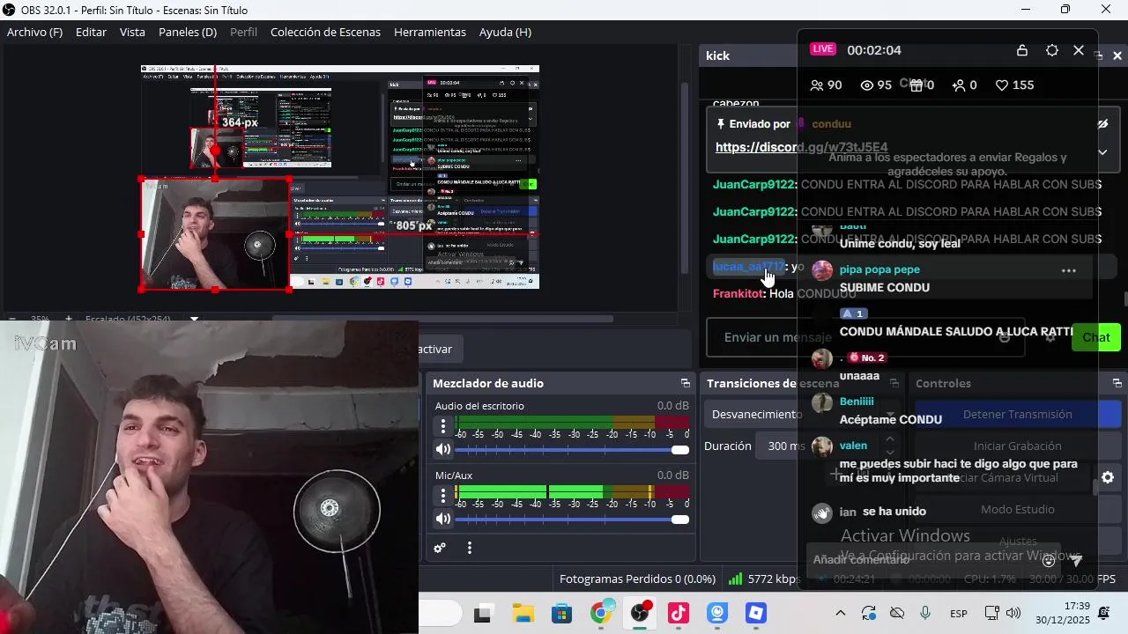Screen dimensions: 1128x634
Task: Undock the Transiciones de escena panel
Action: 894,383
